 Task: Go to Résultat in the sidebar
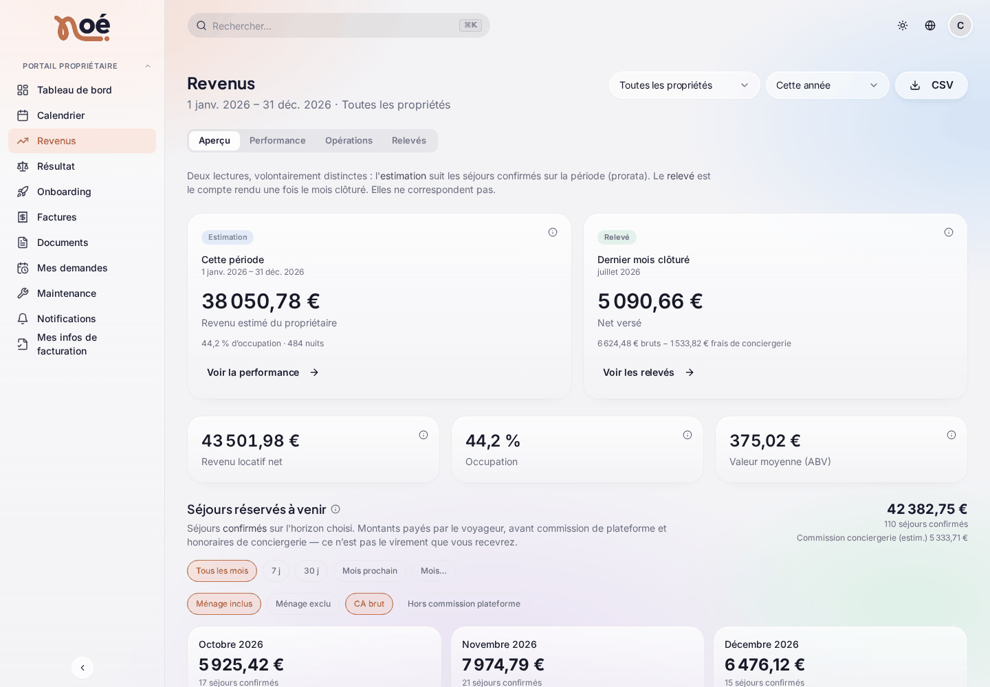tap(82, 166)
